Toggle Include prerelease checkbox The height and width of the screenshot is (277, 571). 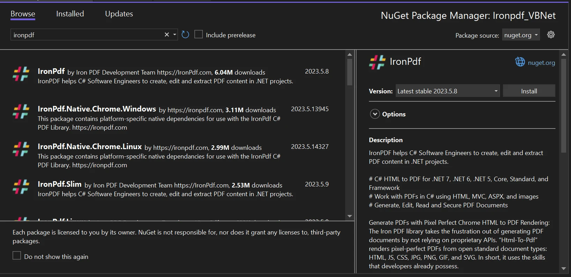tap(199, 34)
